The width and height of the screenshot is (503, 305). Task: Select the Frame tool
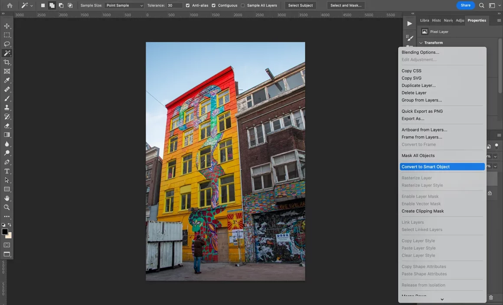7,71
